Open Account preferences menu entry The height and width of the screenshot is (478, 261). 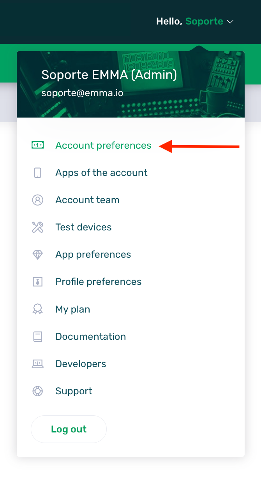(x=103, y=145)
